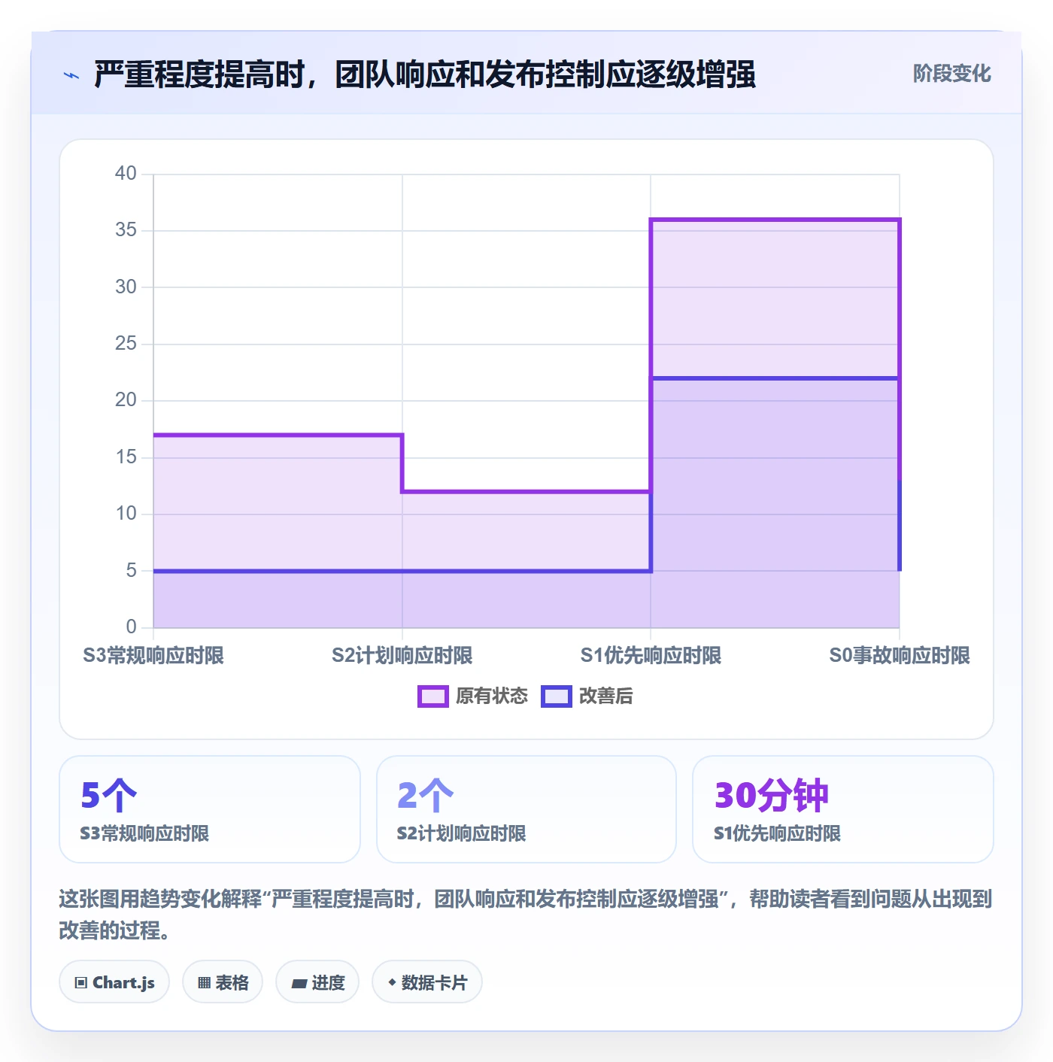1053x1062 pixels.
Task: Open the 2个 S2计划响应时限 card
Action: (x=526, y=809)
